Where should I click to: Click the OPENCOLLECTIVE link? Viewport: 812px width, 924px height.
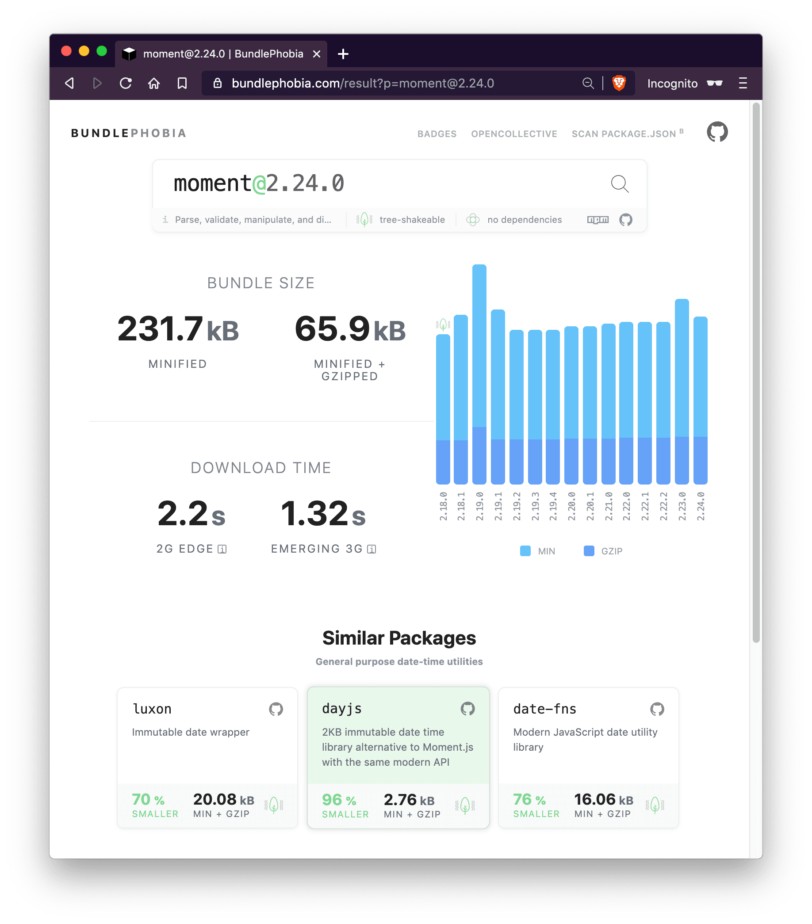[514, 134]
